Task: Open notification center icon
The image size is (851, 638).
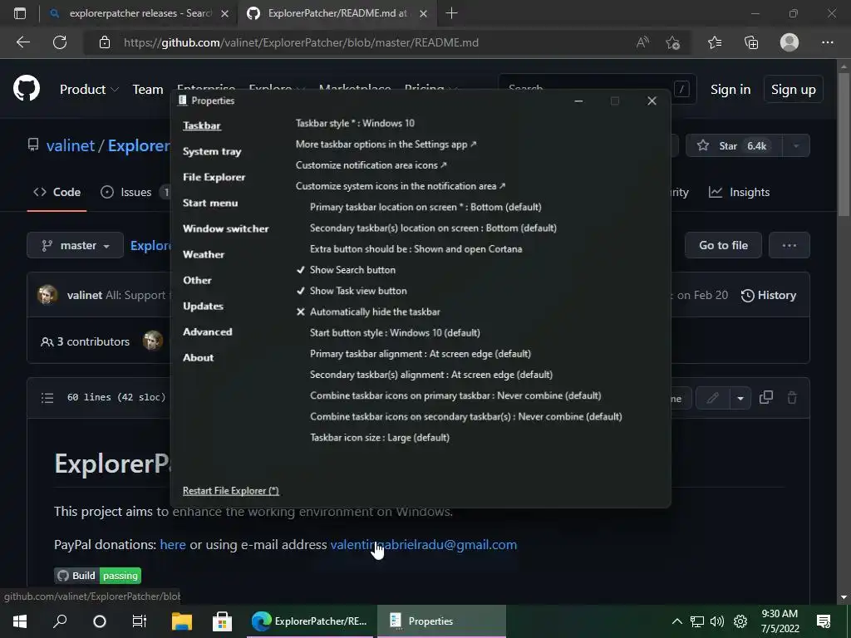Action: [824, 621]
